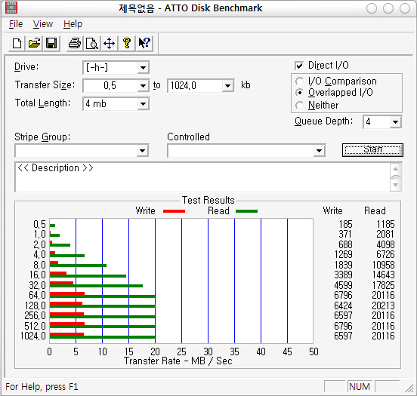
Task: Click inside the Description text box
Action: pos(202,177)
